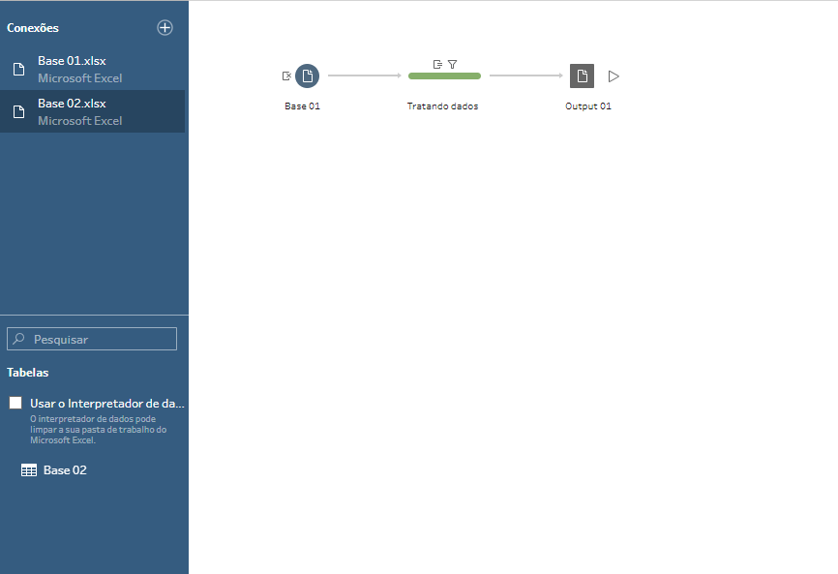The height and width of the screenshot is (574, 838).
Task: Select the Base 01 input step node
Action: pos(307,76)
